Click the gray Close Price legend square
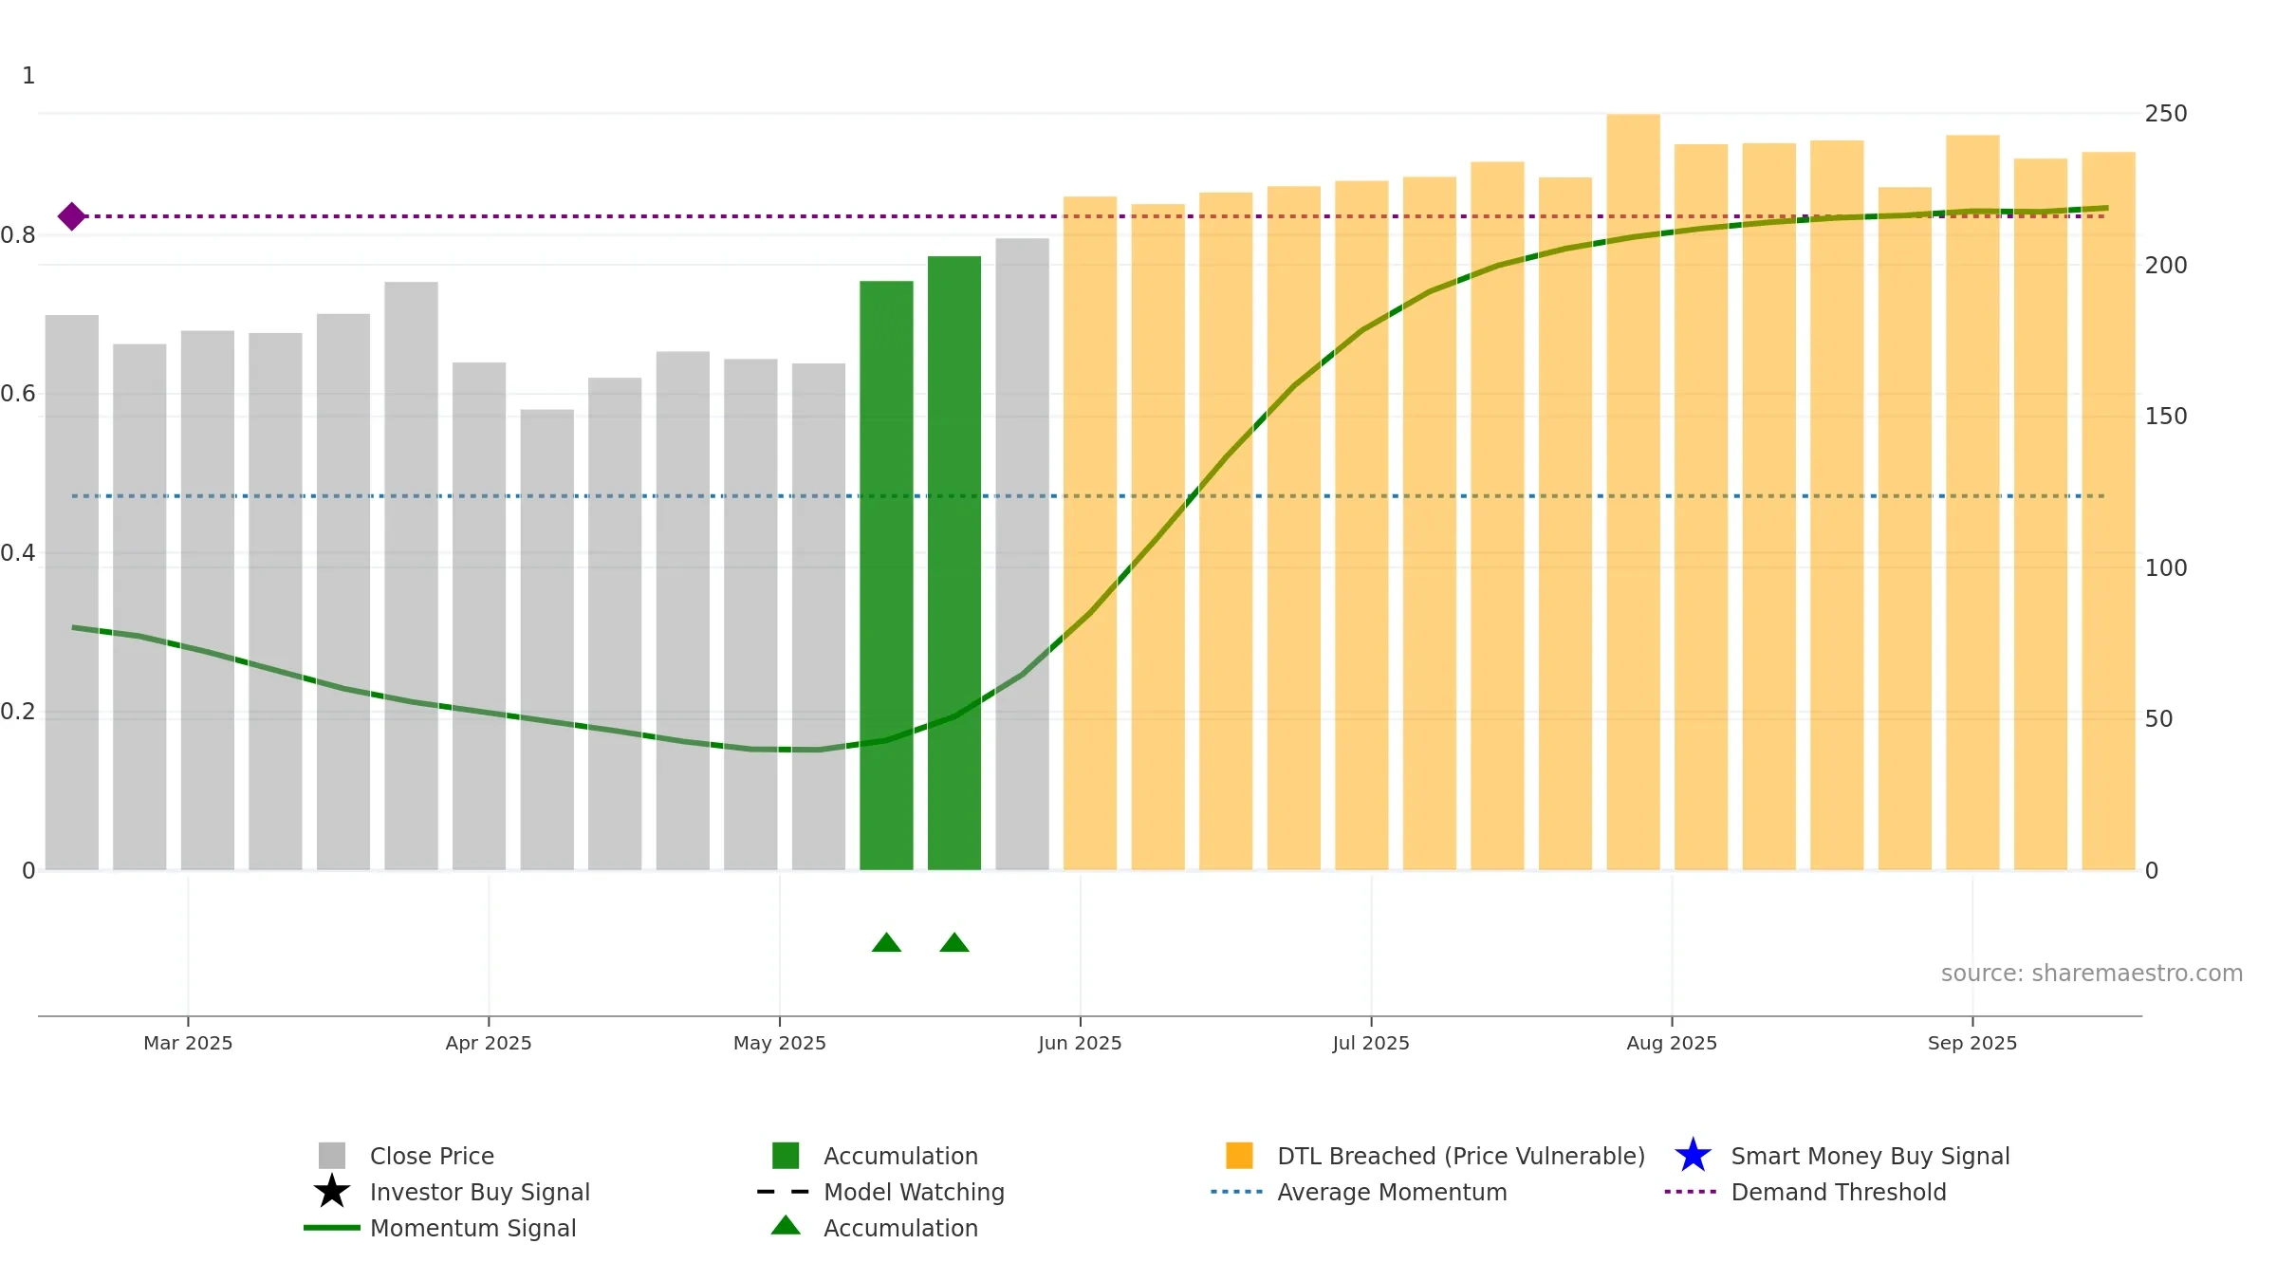 [332, 1156]
